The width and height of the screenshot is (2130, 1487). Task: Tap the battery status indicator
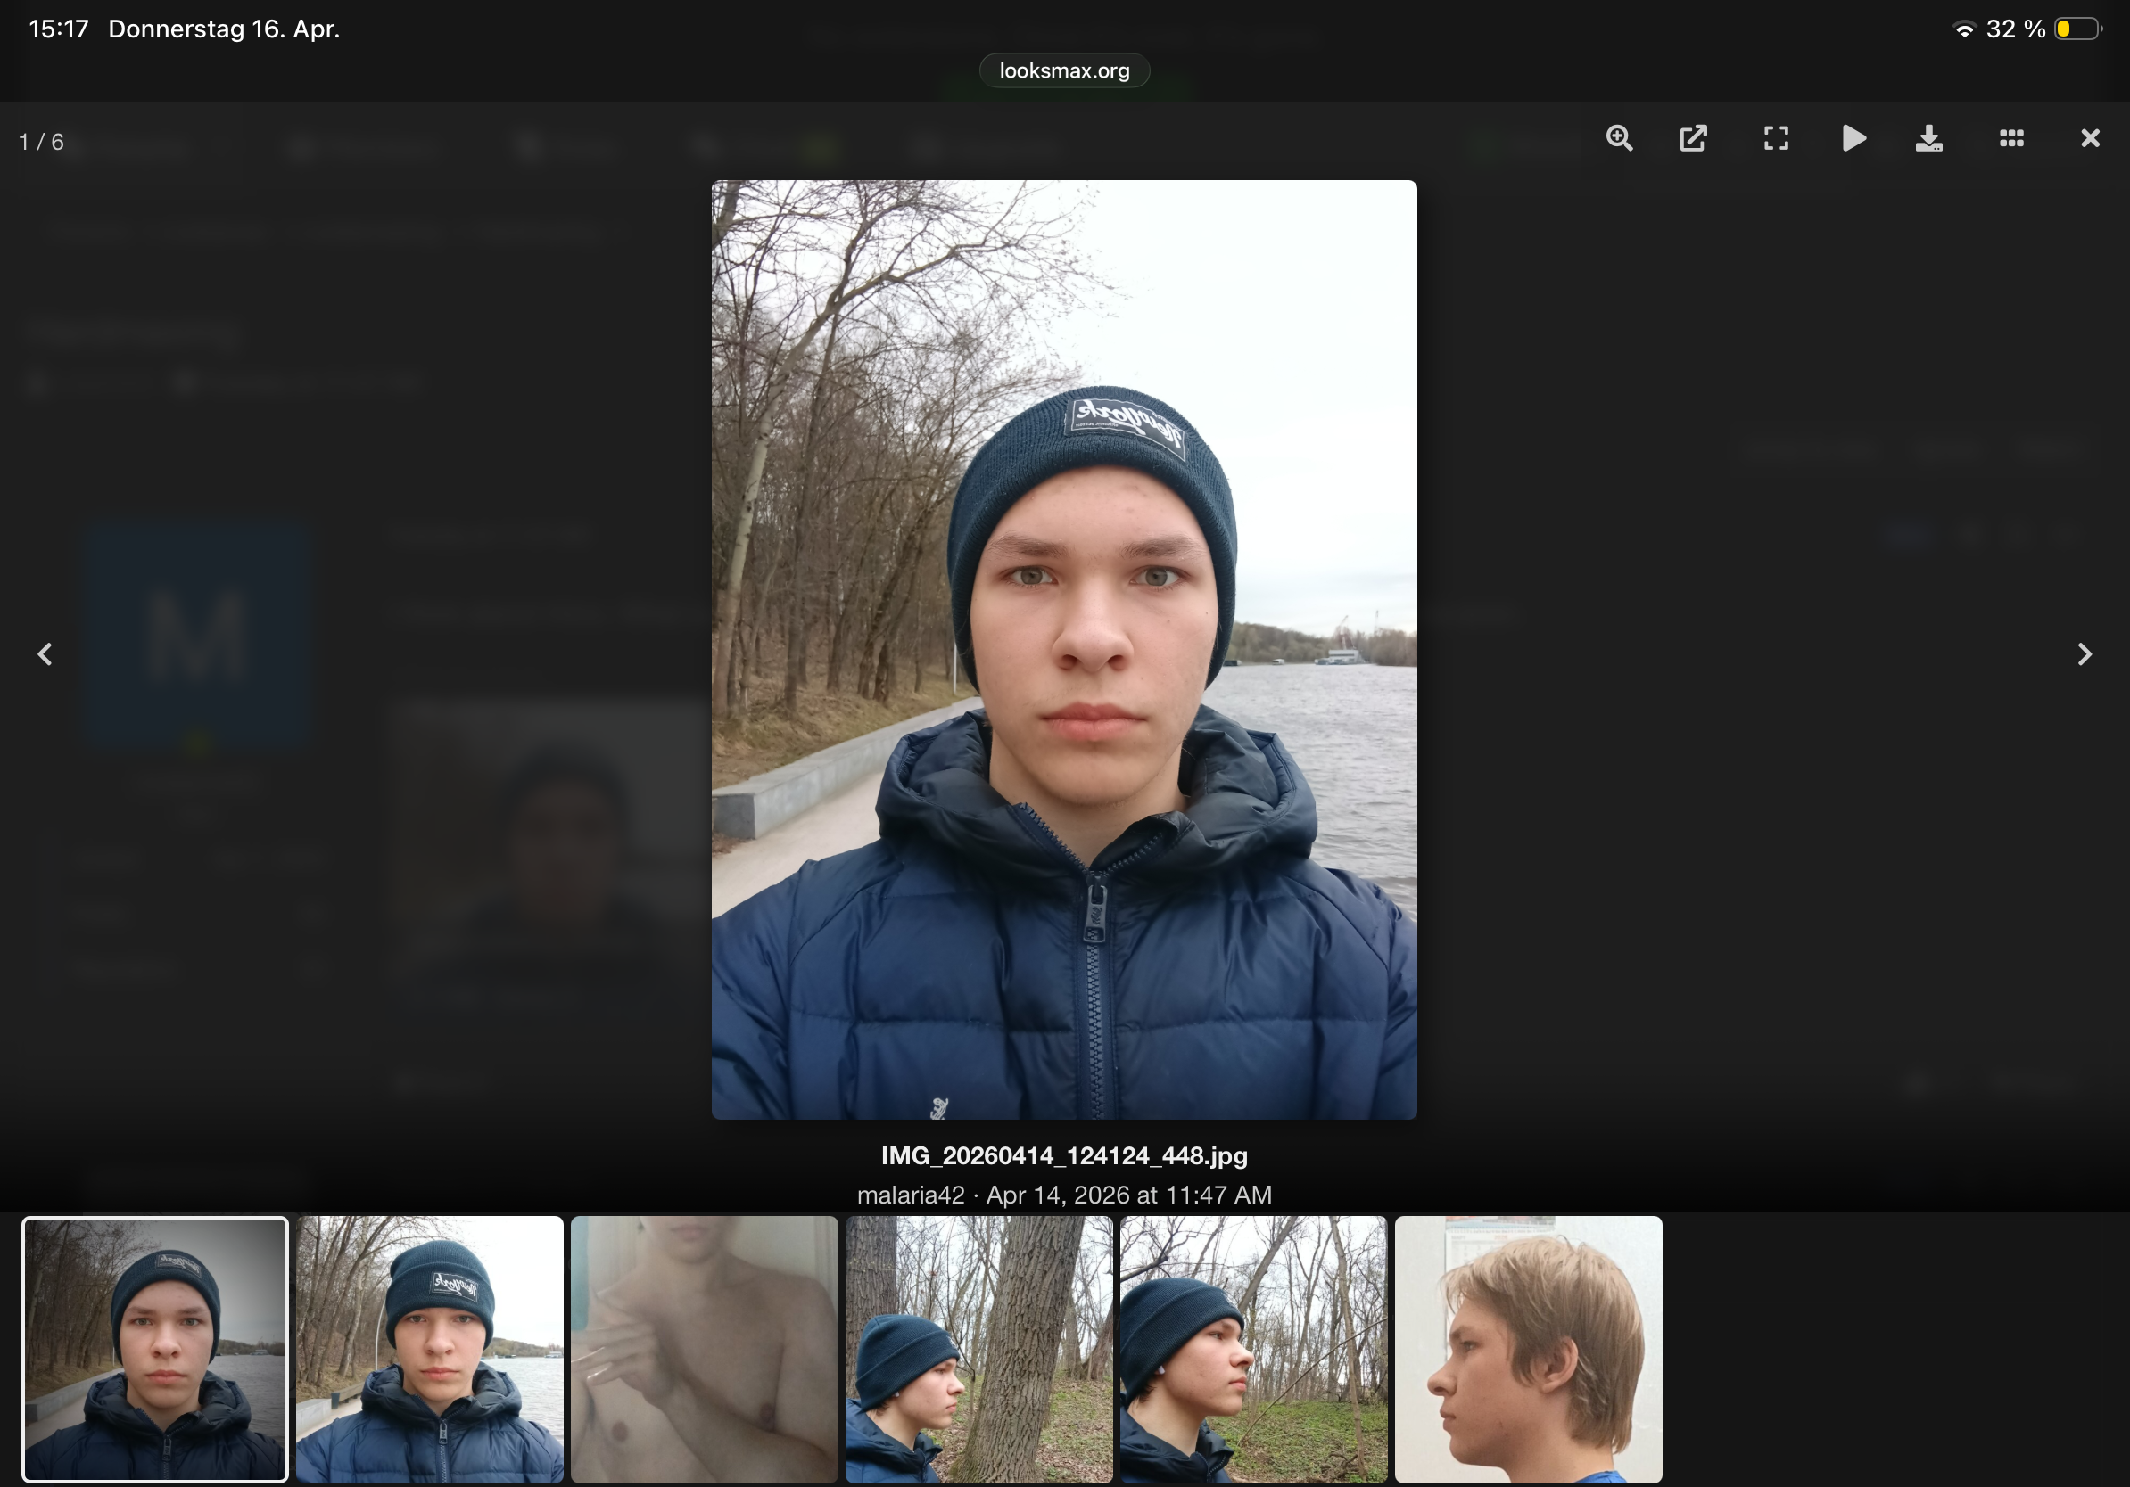click(2076, 29)
